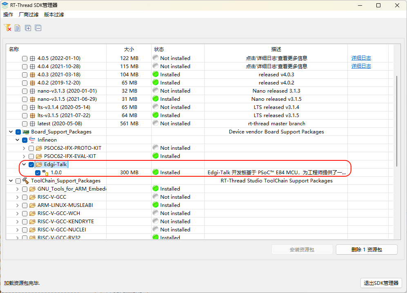The image size is (407, 293).
Task: Open the 厂商过滤 menu
Action: [29, 14]
